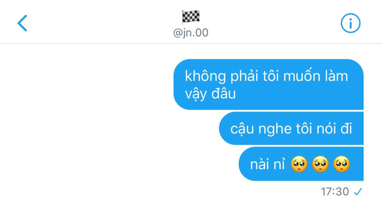Image resolution: width=382 pixels, height=203 pixels.
Task: Select the 'nài nỉ' message bubble
Action: pyautogui.click(x=301, y=164)
